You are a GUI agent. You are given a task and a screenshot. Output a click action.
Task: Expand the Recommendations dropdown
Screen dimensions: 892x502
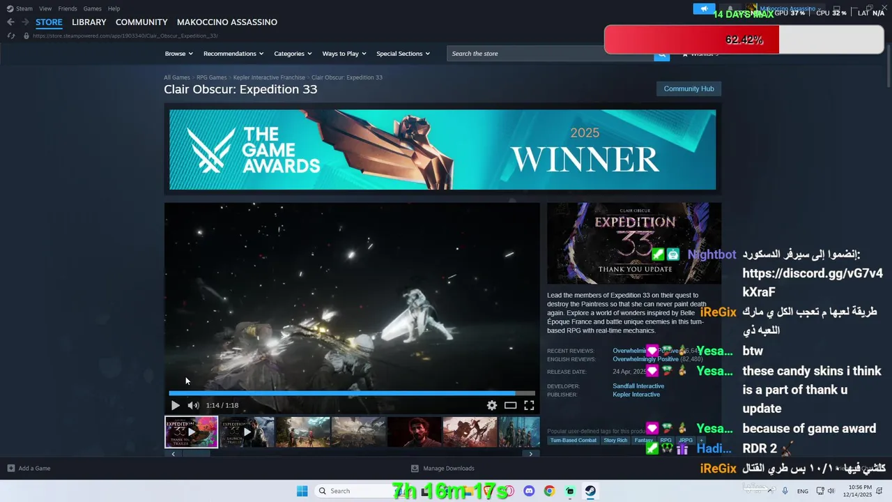[233, 54]
